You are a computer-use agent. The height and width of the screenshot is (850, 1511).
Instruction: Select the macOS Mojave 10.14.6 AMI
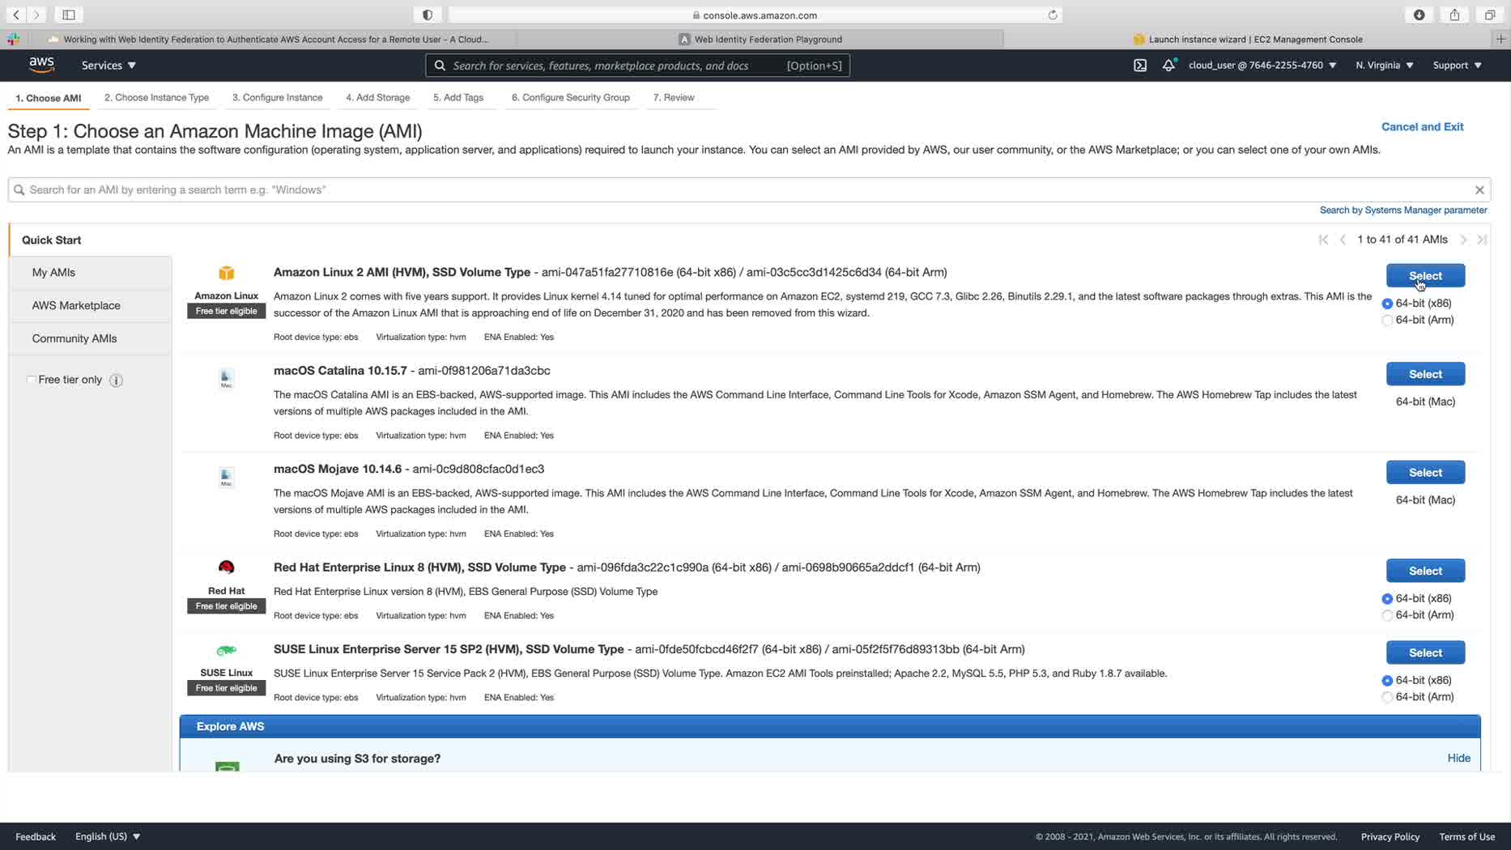coord(1425,473)
